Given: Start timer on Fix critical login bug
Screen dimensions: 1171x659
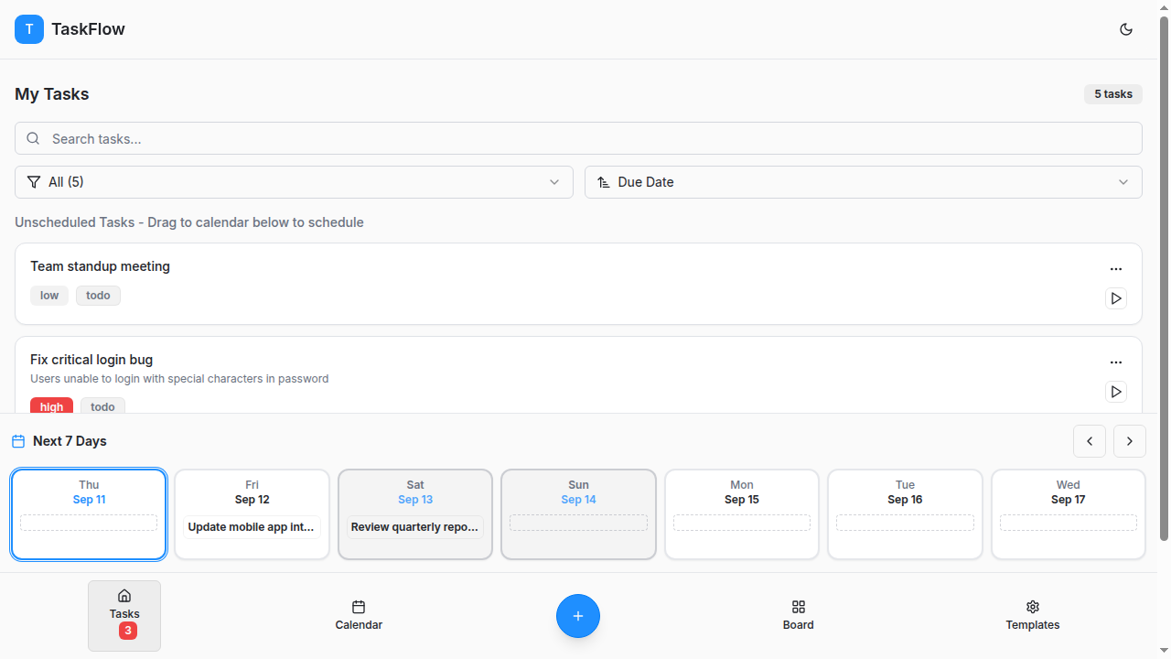Looking at the screenshot, I should (x=1115, y=392).
